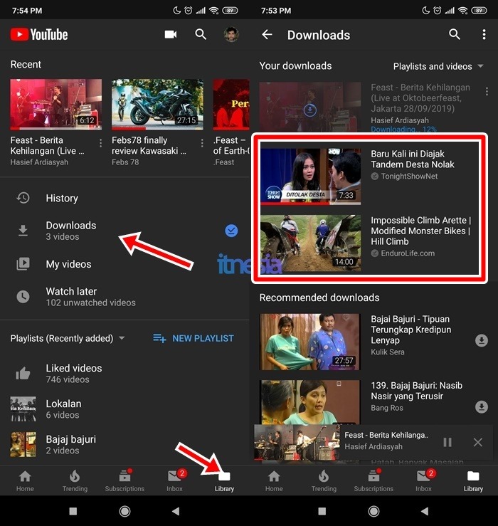Close the Feast miniplayer
The image size is (498, 526).
coord(477,442)
